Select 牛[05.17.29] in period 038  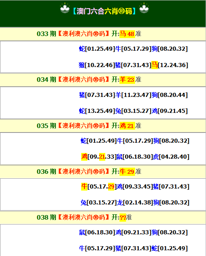(x=97, y=248)
